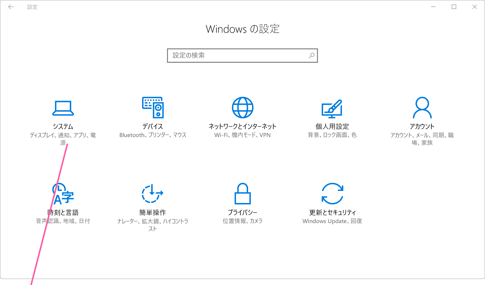Click the プライバシー label
The image size is (485, 285).
click(x=242, y=212)
